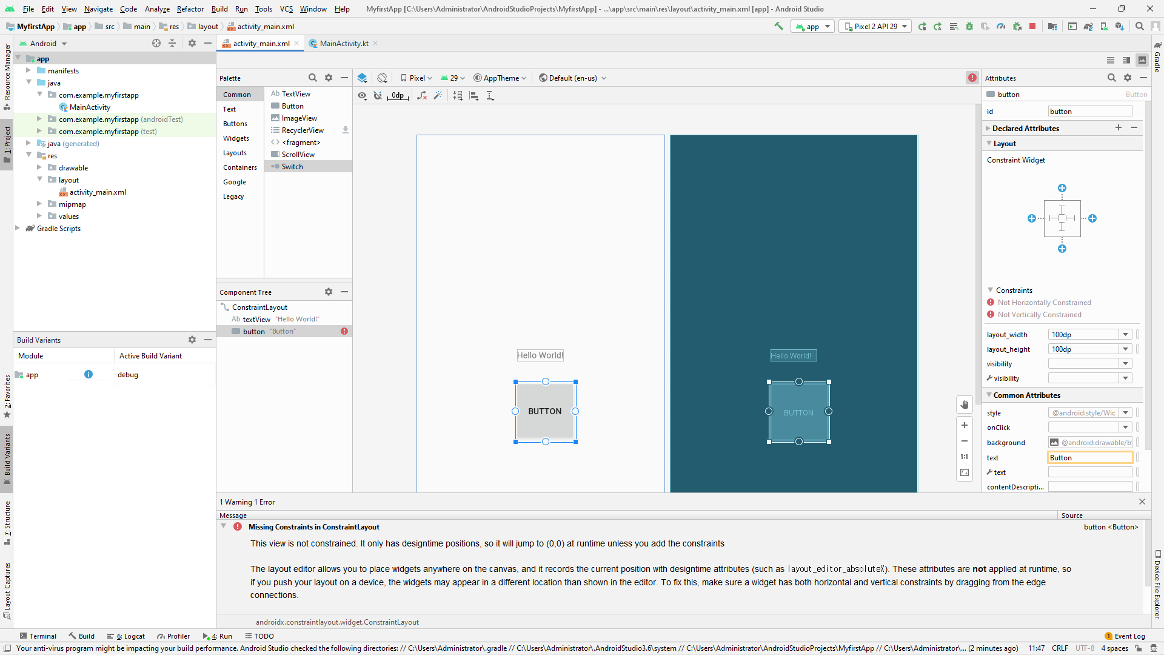Image resolution: width=1164 pixels, height=655 pixels.
Task: Click Infer Constraints magic wand icon
Action: tap(438, 95)
